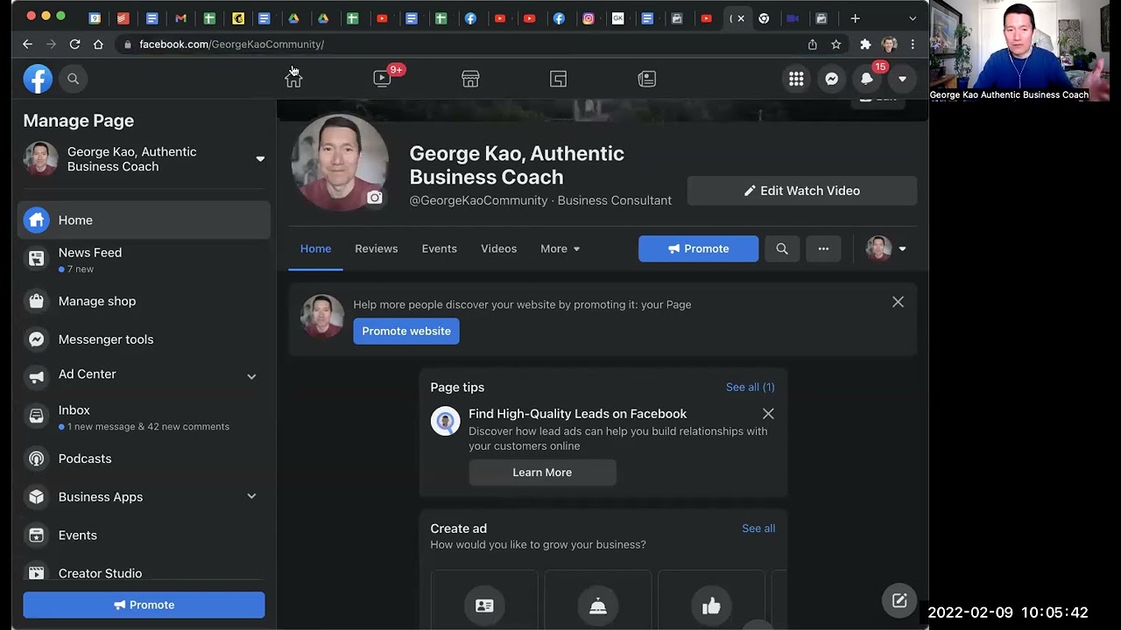Image resolution: width=1121 pixels, height=630 pixels.
Task: Expand the Business Apps section
Action: tap(251, 496)
